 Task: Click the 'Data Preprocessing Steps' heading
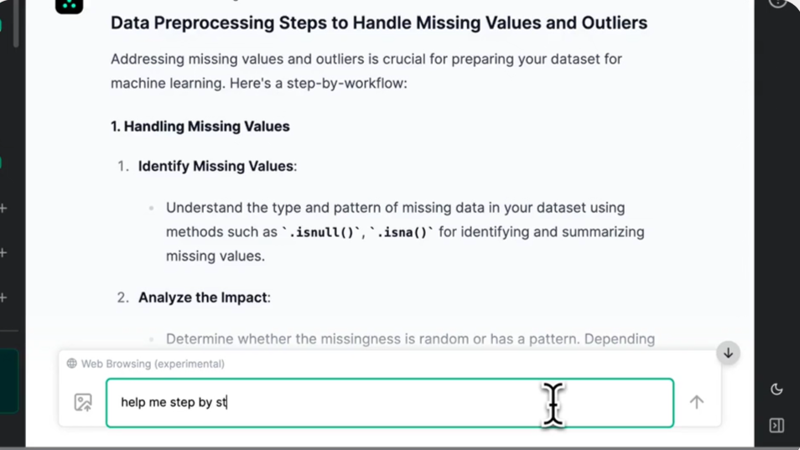point(378,23)
